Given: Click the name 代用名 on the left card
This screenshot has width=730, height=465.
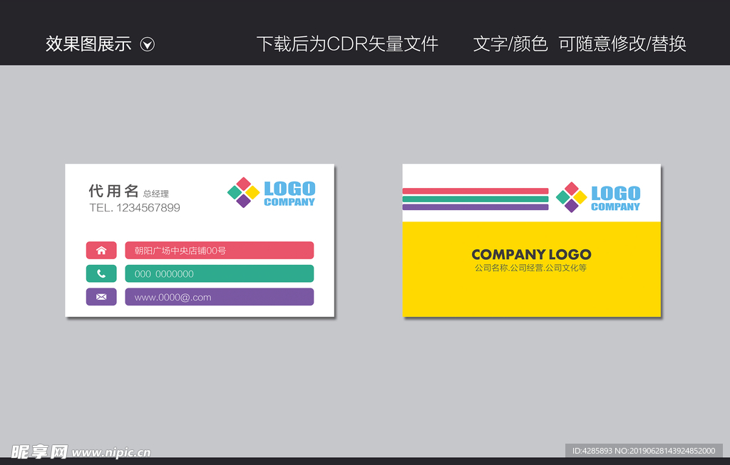Looking at the screenshot, I should [113, 191].
